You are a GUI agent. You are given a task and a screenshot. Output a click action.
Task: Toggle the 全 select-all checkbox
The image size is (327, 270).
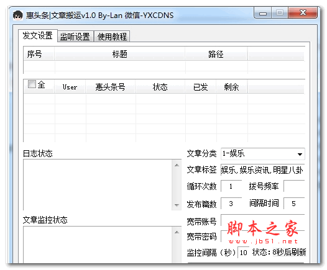[32, 84]
